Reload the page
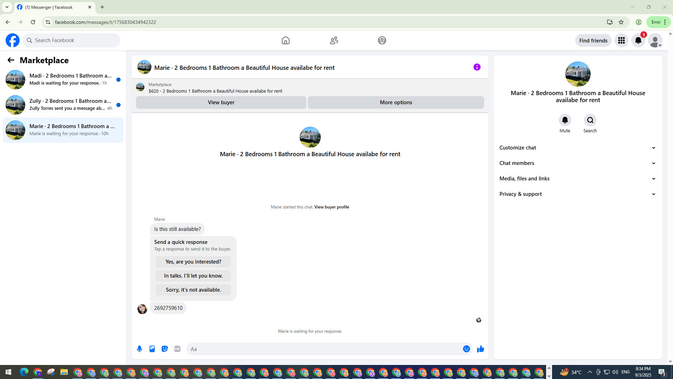673x379 pixels. (33, 22)
